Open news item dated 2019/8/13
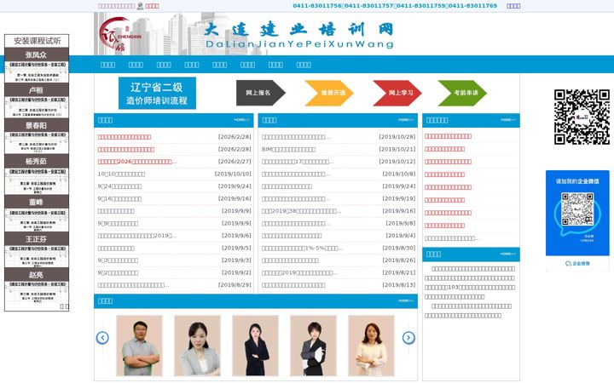 293,285
